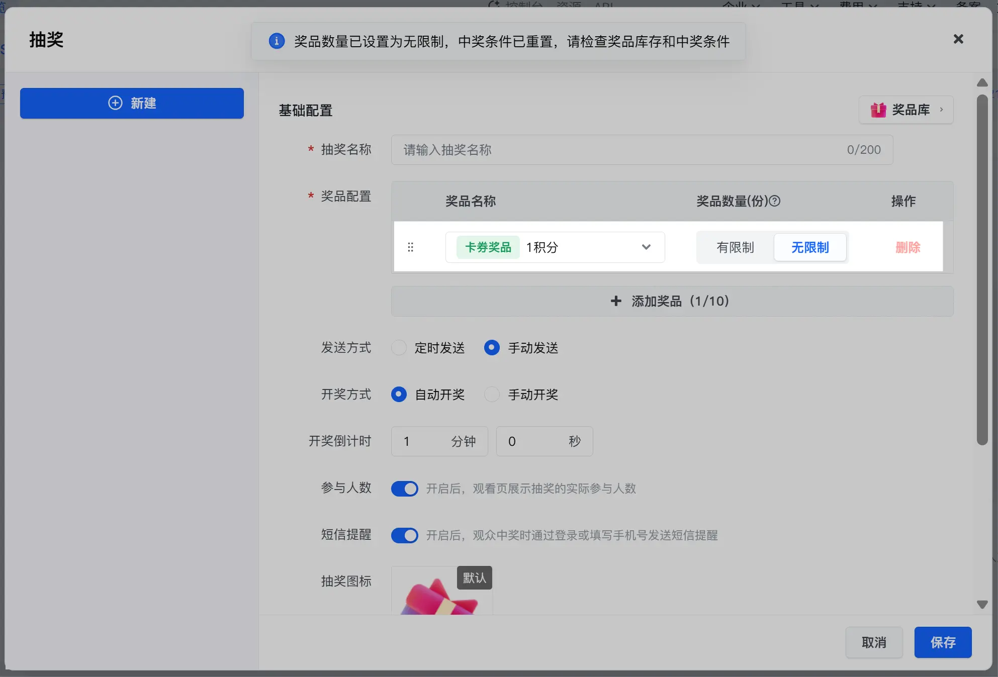The height and width of the screenshot is (677, 998).
Task: Toggle the 短信提醒 switch
Action: pos(404,535)
